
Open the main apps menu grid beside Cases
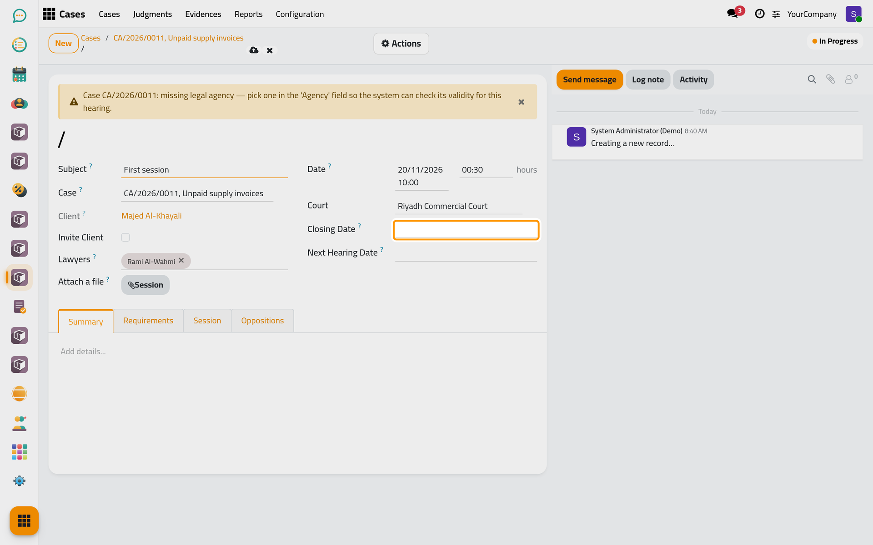click(49, 14)
